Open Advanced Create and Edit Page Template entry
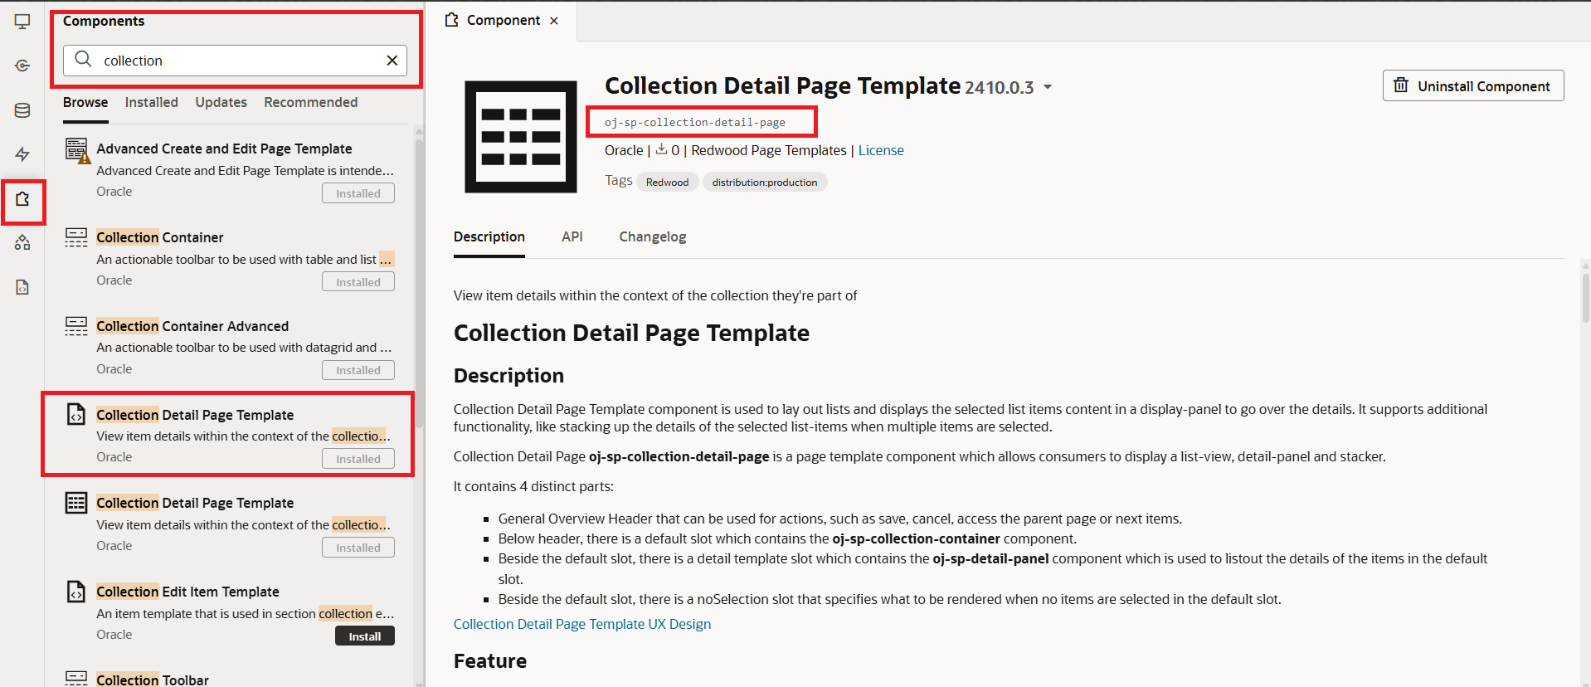The image size is (1591, 687). [224, 149]
